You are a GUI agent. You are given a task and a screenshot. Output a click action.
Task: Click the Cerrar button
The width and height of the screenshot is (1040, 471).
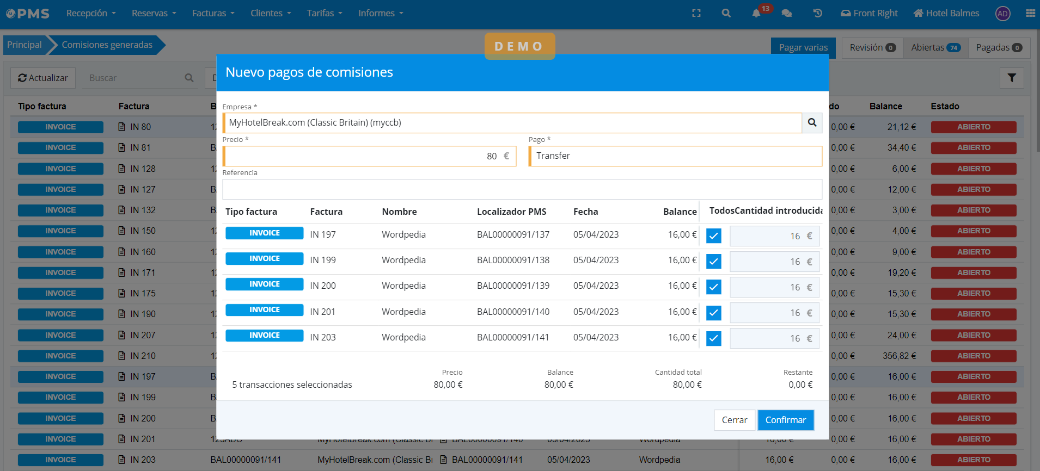(x=734, y=420)
